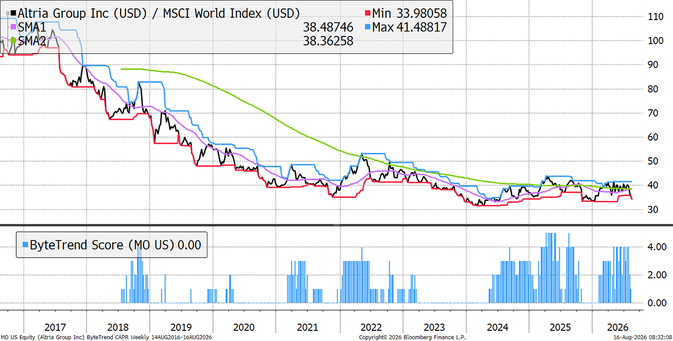673x341 pixels.
Task: Click the black Altria series legend swatch
Action: tap(13, 13)
